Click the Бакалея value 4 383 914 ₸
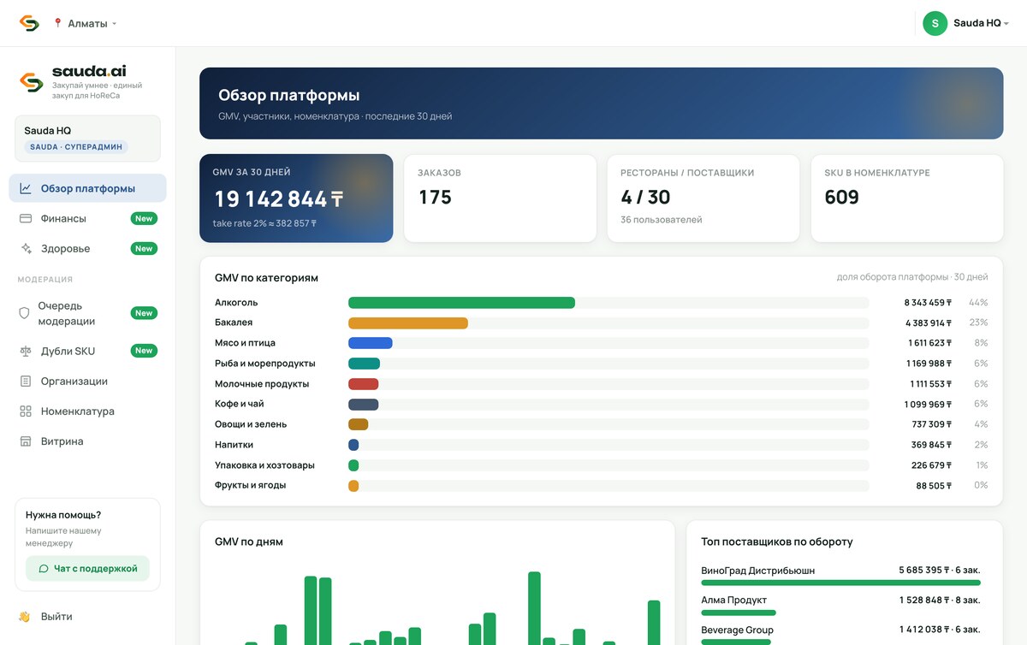Screen dimensions: 1027x645 (x=929, y=323)
